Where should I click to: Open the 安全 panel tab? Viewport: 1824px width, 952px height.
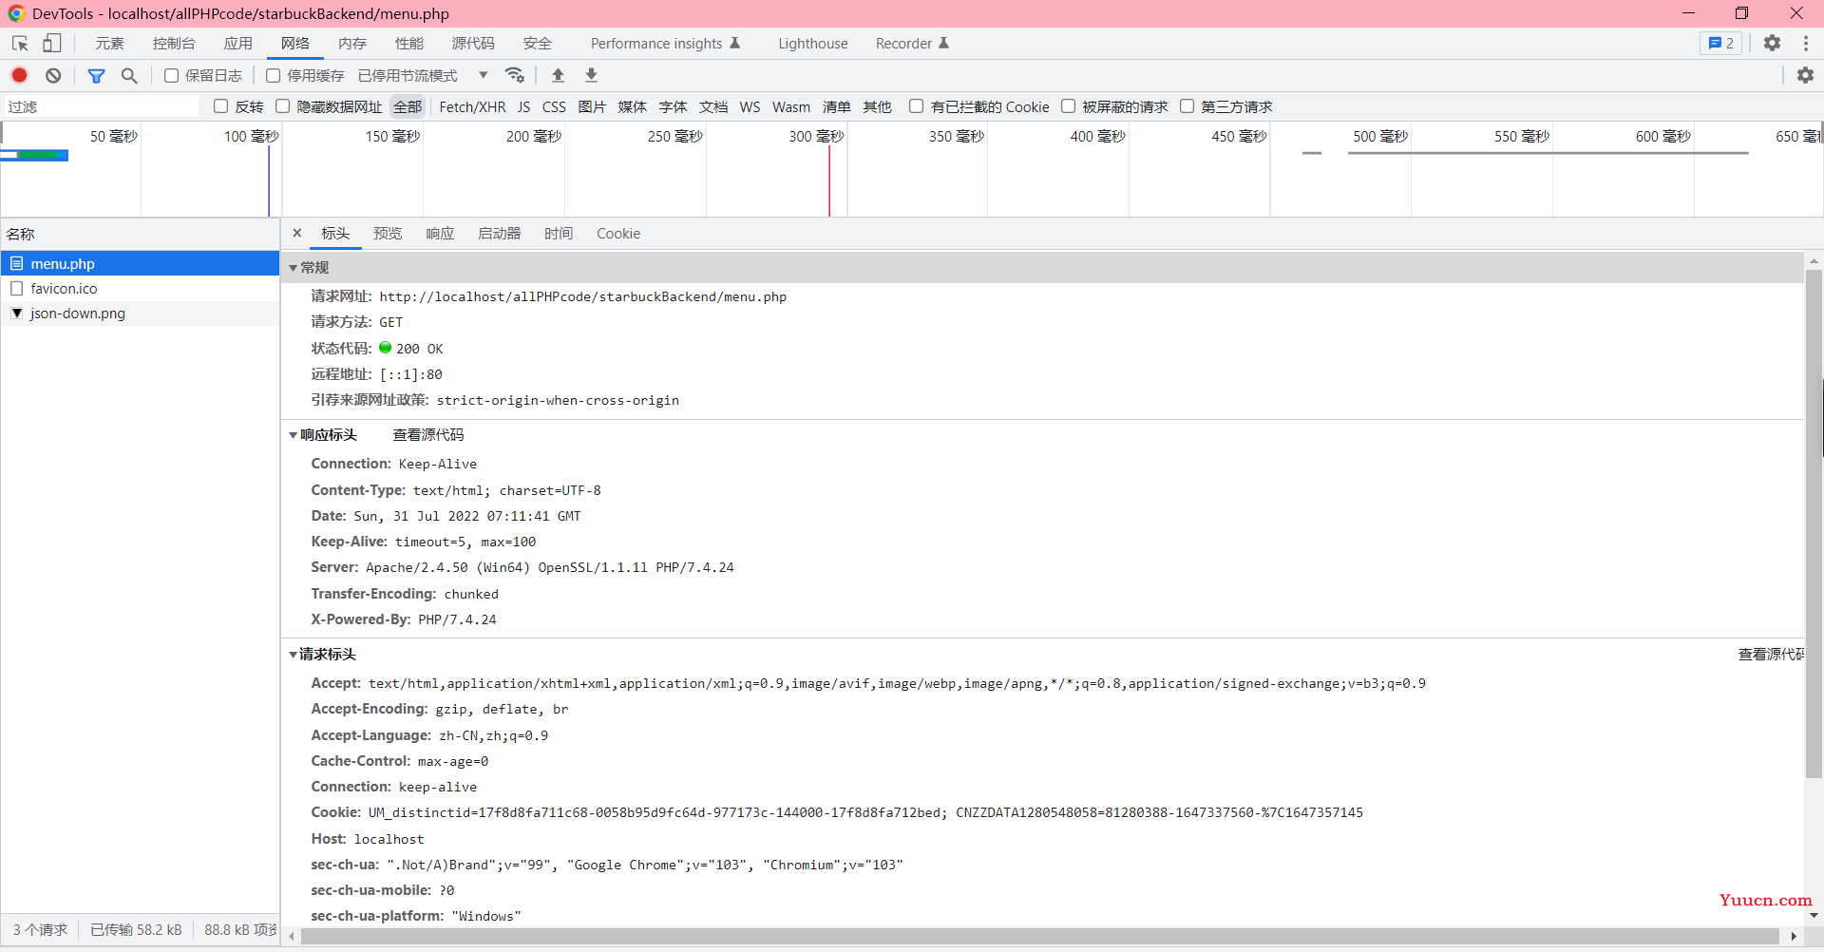pyautogui.click(x=538, y=44)
